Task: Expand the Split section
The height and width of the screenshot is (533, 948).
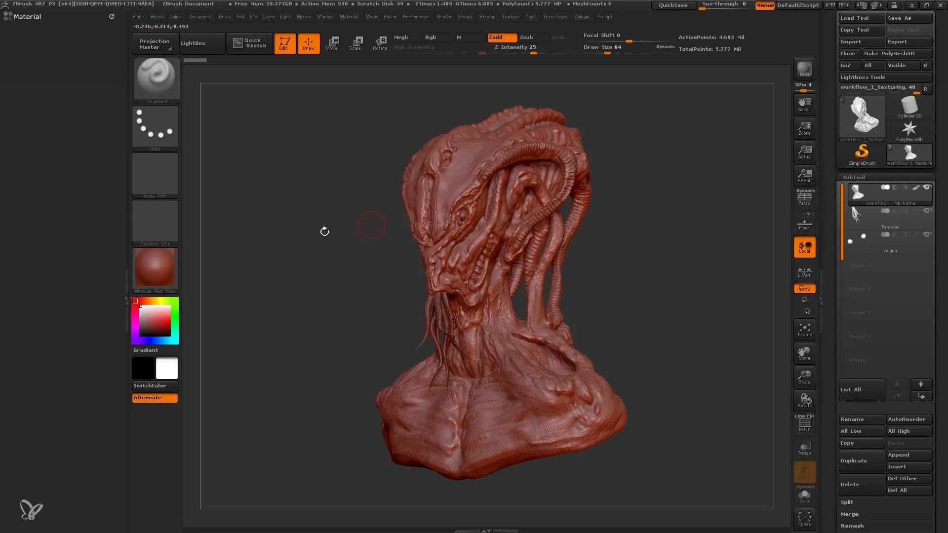Action: tap(847, 502)
